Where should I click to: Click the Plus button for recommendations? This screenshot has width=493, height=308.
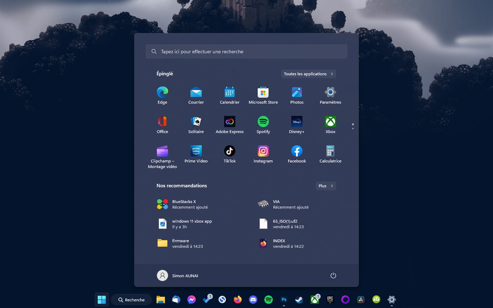tap(326, 186)
